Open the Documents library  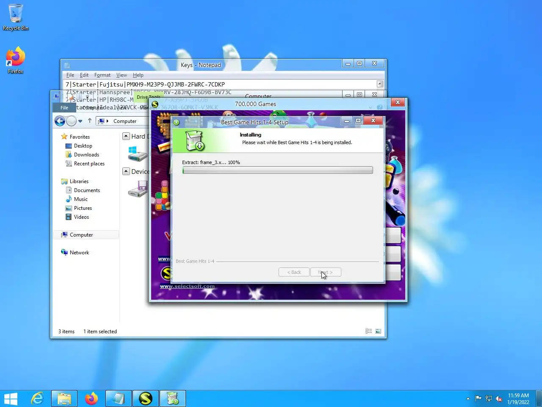87,190
